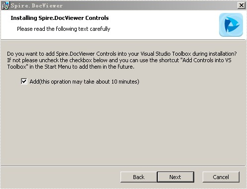
Task: Return to previous step with Back
Action: point(139,177)
